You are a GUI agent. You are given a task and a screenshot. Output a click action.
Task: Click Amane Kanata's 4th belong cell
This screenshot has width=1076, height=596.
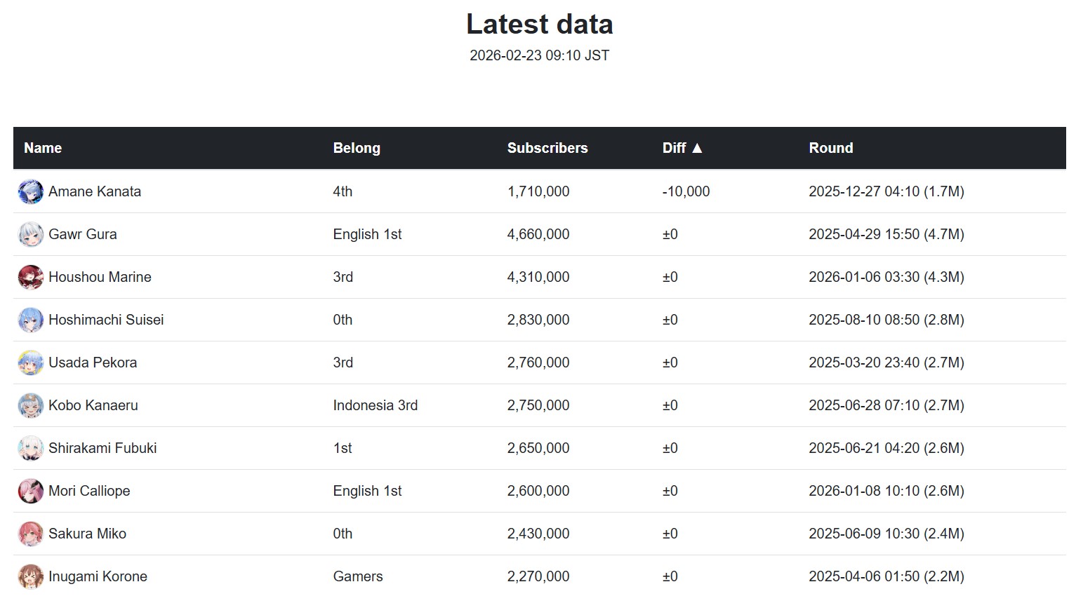tap(343, 191)
